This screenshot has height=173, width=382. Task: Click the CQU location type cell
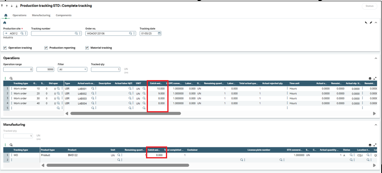click(x=360, y=155)
